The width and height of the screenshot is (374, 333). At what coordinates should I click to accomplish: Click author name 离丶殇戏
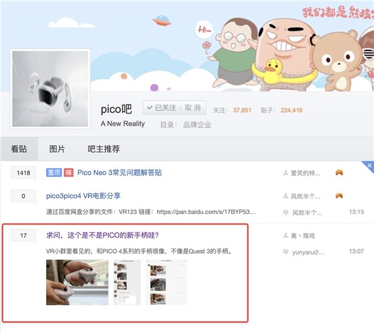click(x=303, y=236)
